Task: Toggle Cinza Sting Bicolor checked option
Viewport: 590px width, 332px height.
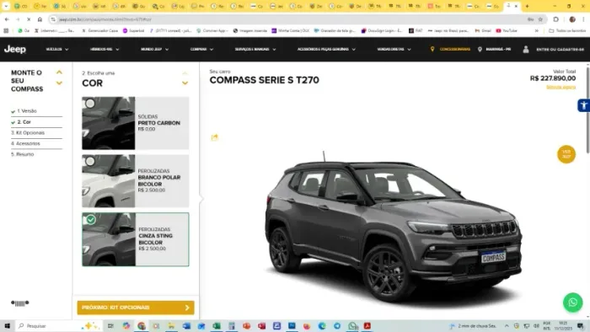Action: [91, 220]
